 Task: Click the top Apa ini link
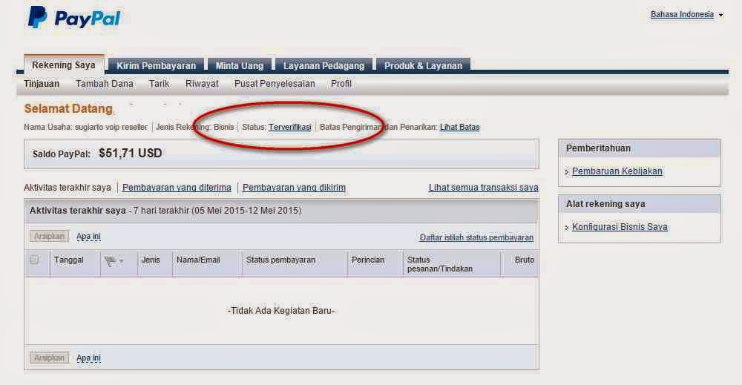88,236
